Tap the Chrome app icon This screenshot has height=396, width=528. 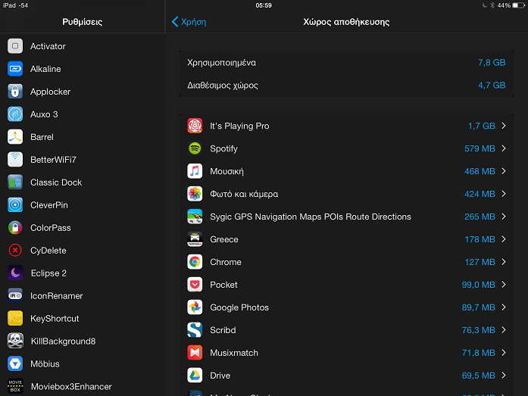(195, 262)
